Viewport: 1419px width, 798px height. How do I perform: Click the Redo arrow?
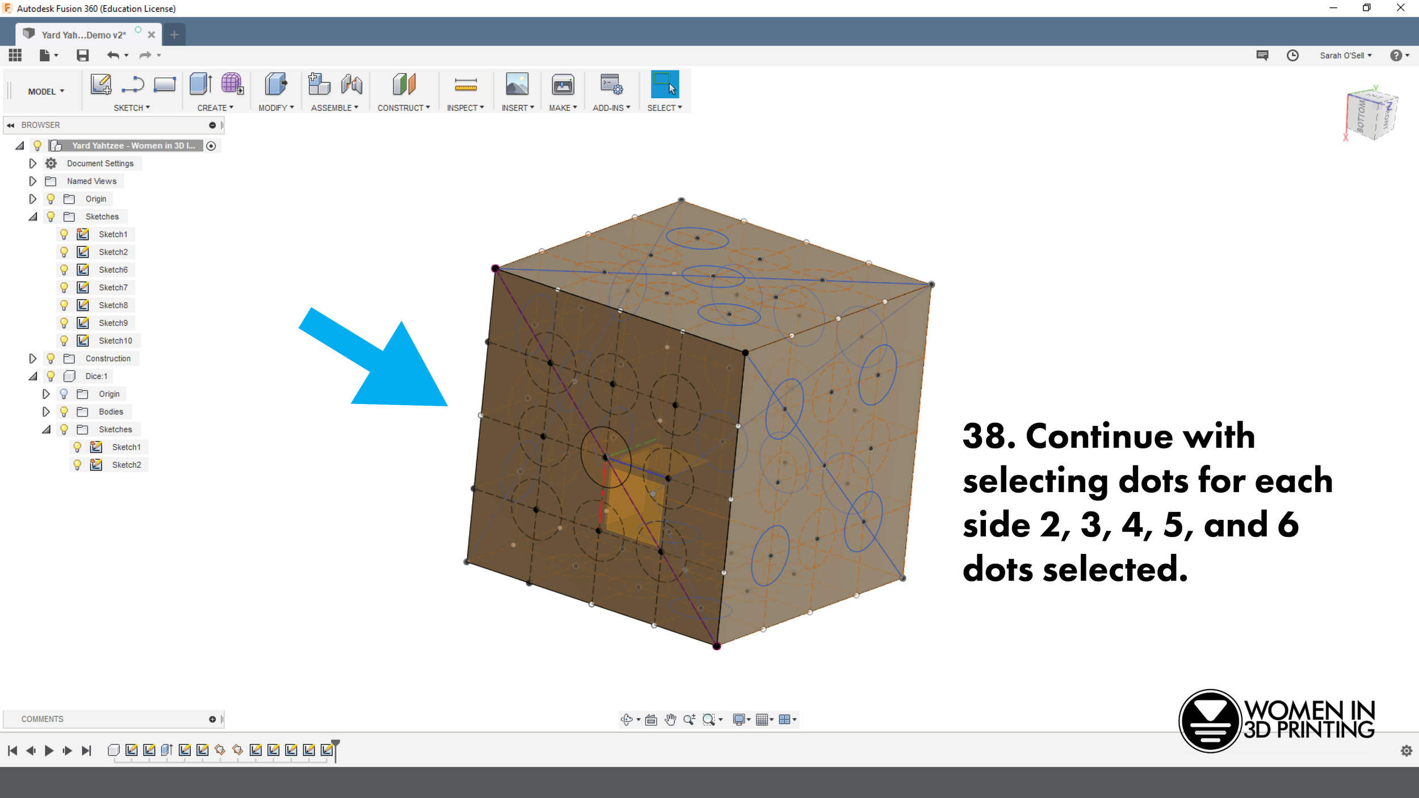pyautogui.click(x=145, y=55)
